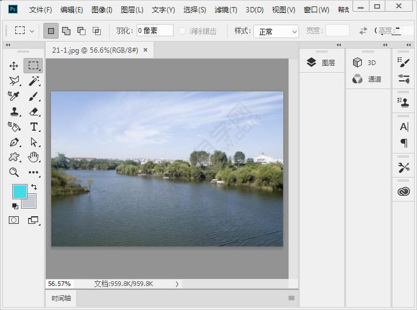Choose New Selection mode
The height and width of the screenshot is (310, 417).
51,31
